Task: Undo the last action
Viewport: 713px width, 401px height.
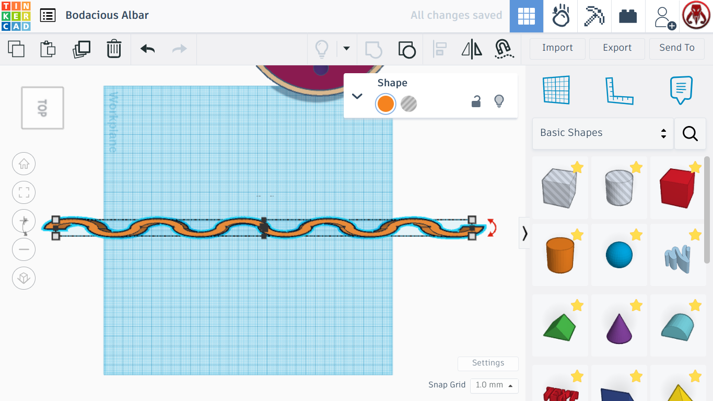Action: click(148, 49)
